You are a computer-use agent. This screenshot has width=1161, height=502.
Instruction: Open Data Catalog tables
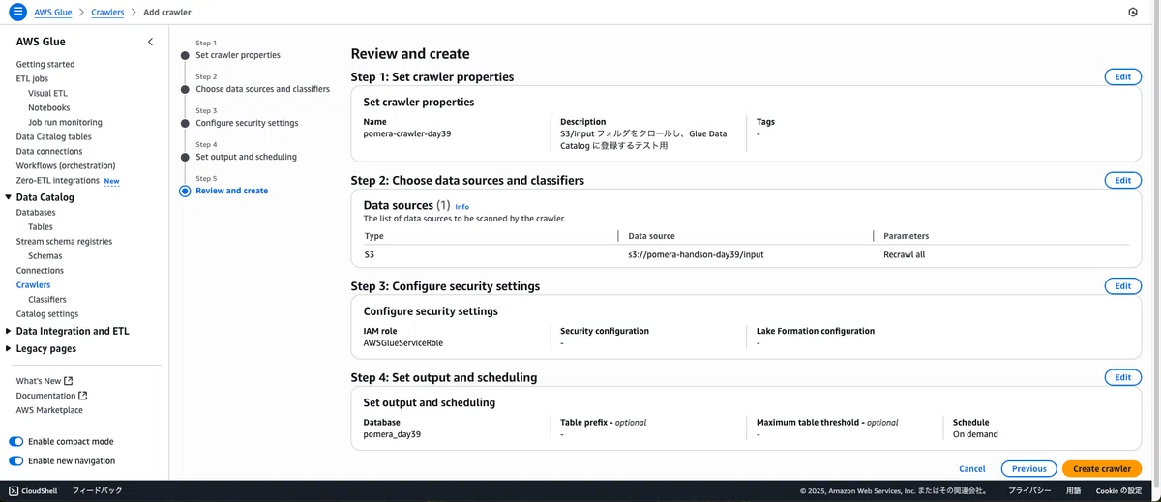point(54,136)
